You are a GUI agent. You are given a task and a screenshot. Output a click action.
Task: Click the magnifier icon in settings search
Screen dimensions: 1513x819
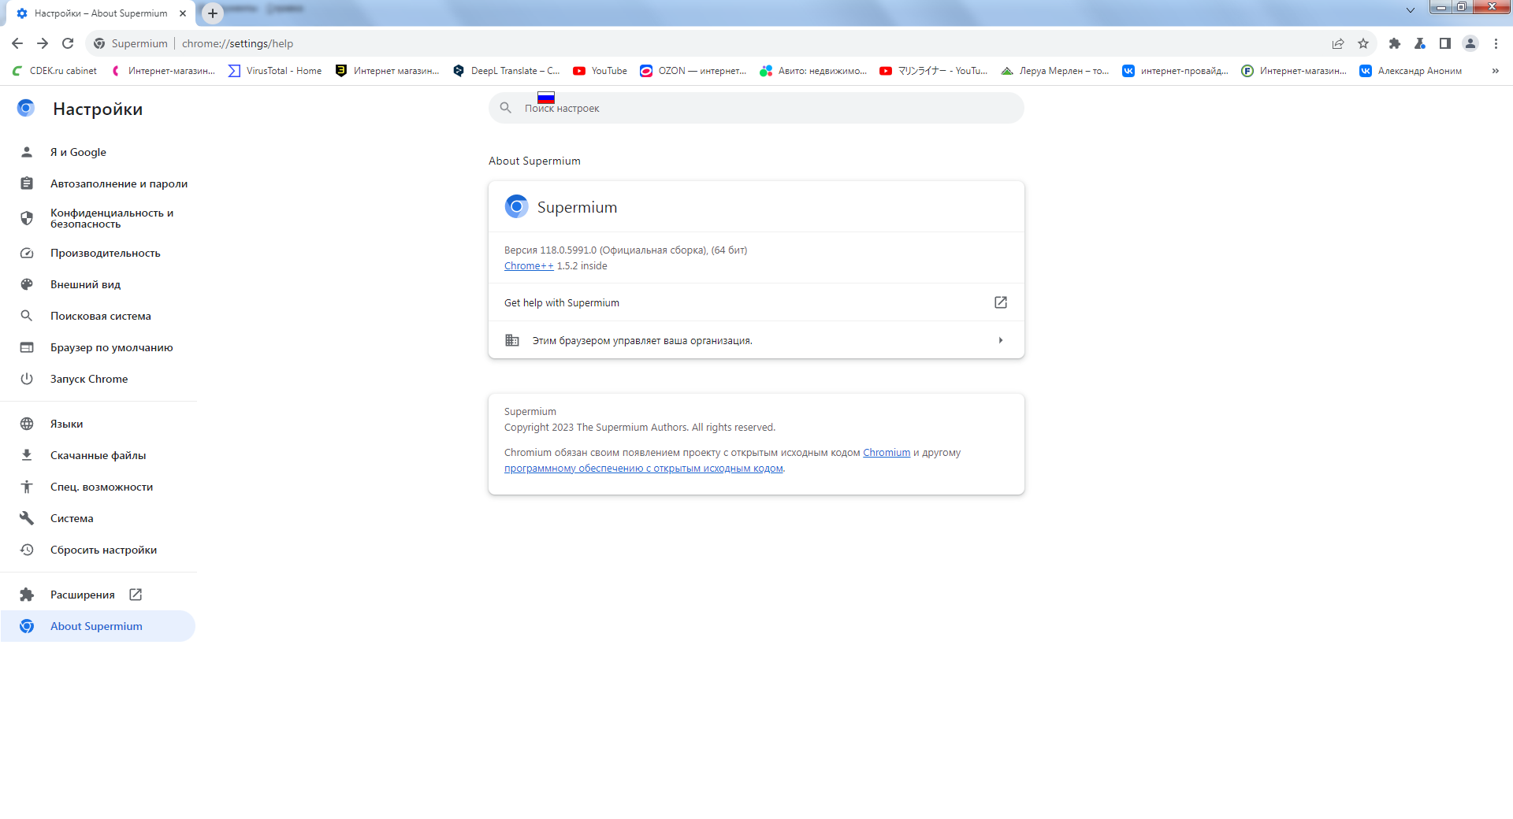point(506,108)
